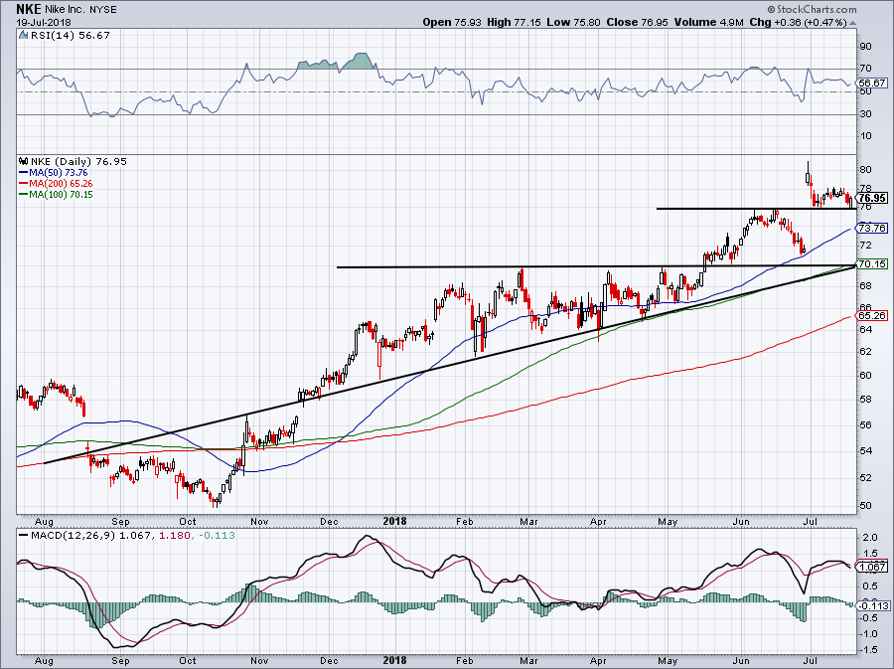The width and height of the screenshot is (894, 669).
Task: Click the RSI legend line icon
Action: tap(24, 36)
